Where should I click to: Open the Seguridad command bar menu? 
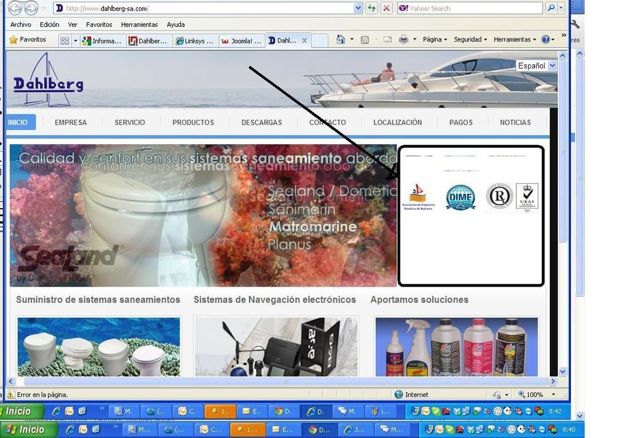point(470,39)
